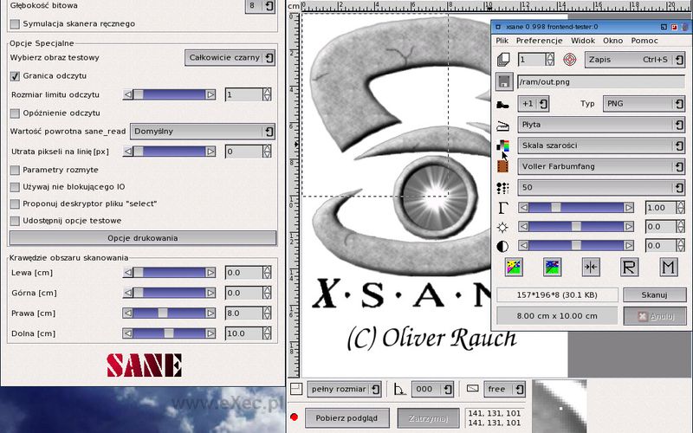Click the Anuluj button

click(x=655, y=316)
